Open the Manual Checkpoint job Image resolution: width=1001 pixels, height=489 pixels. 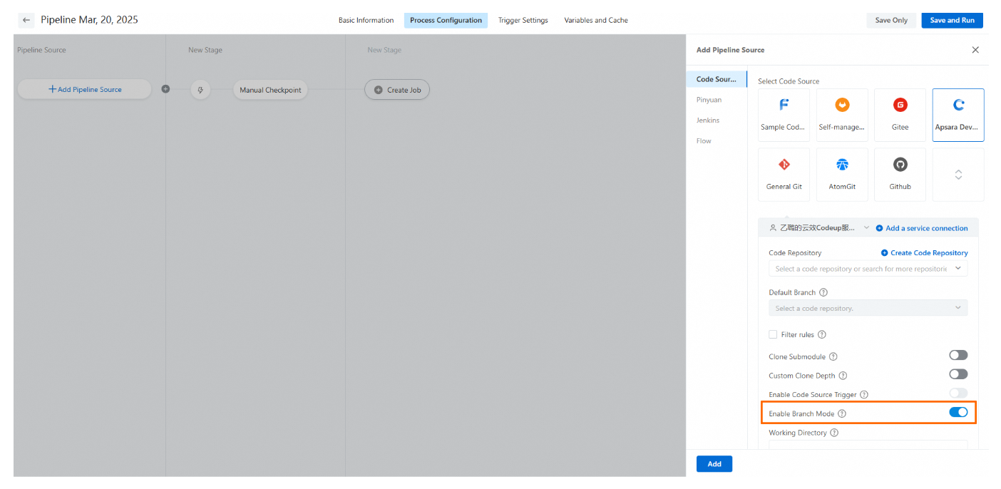270,90
